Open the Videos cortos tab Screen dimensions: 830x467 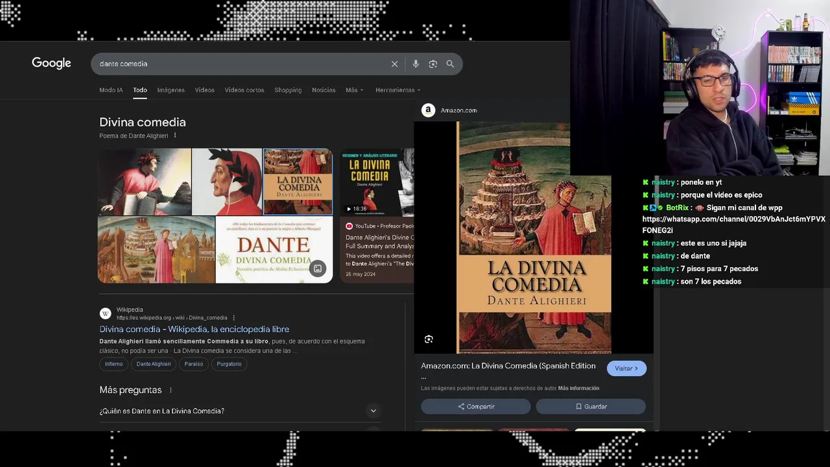point(244,90)
